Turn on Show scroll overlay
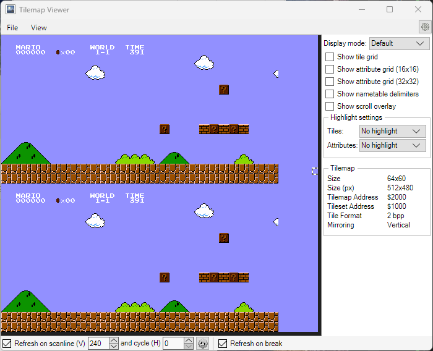Image resolution: width=433 pixels, height=351 pixels. pyautogui.click(x=330, y=106)
